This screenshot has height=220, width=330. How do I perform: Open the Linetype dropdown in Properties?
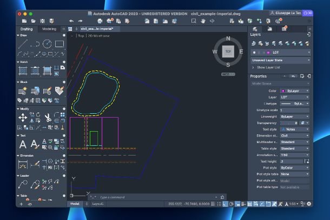[x=295, y=103]
